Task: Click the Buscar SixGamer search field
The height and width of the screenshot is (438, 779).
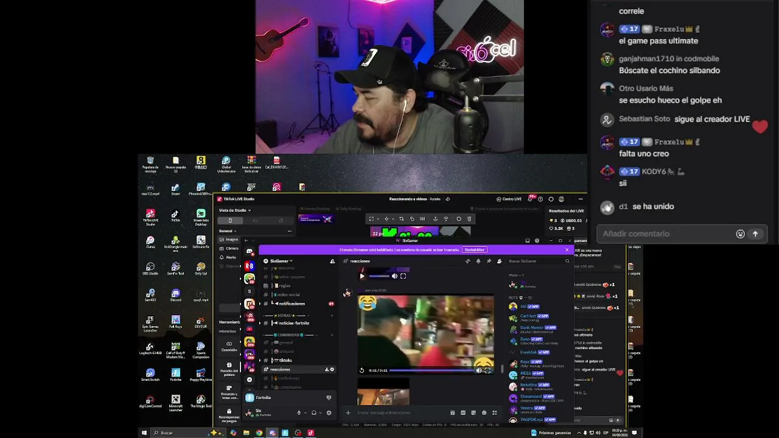Action: 538,261
